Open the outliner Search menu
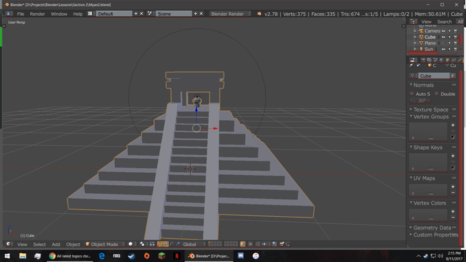This screenshot has width=466, height=262. coord(444,22)
